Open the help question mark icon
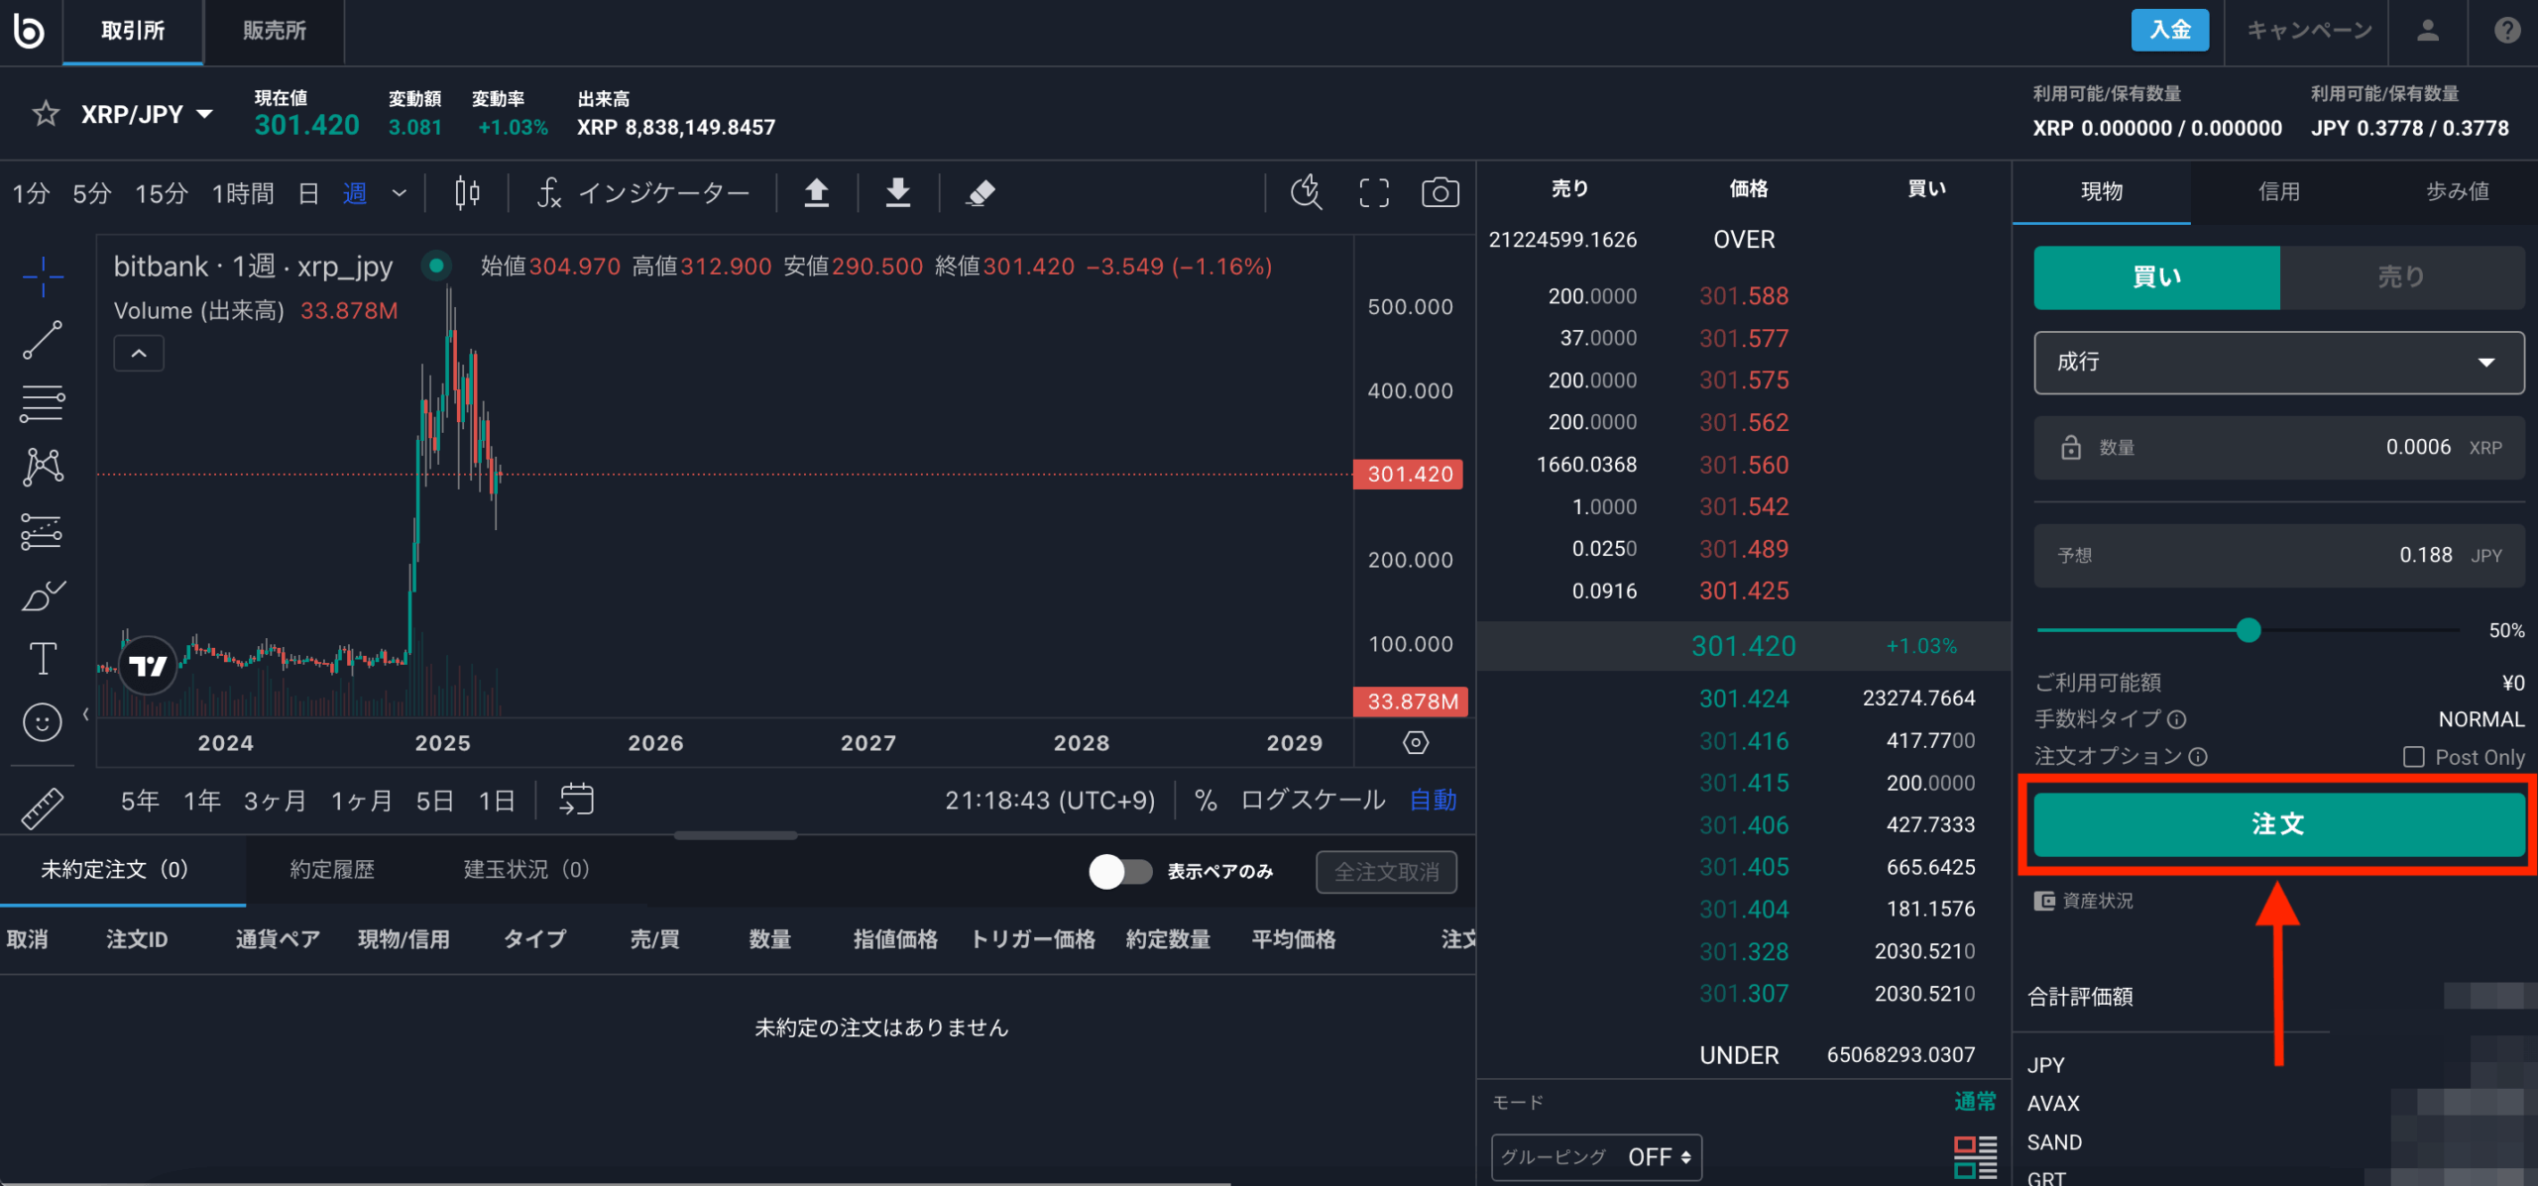This screenshot has height=1186, width=2538. point(2507,30)
